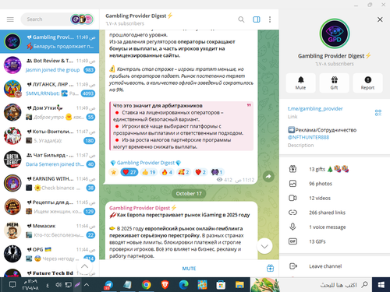This screenshot has height=292, width=390.
Task: Open the Рецепты для д... channel chat
Action: point(49,207)
